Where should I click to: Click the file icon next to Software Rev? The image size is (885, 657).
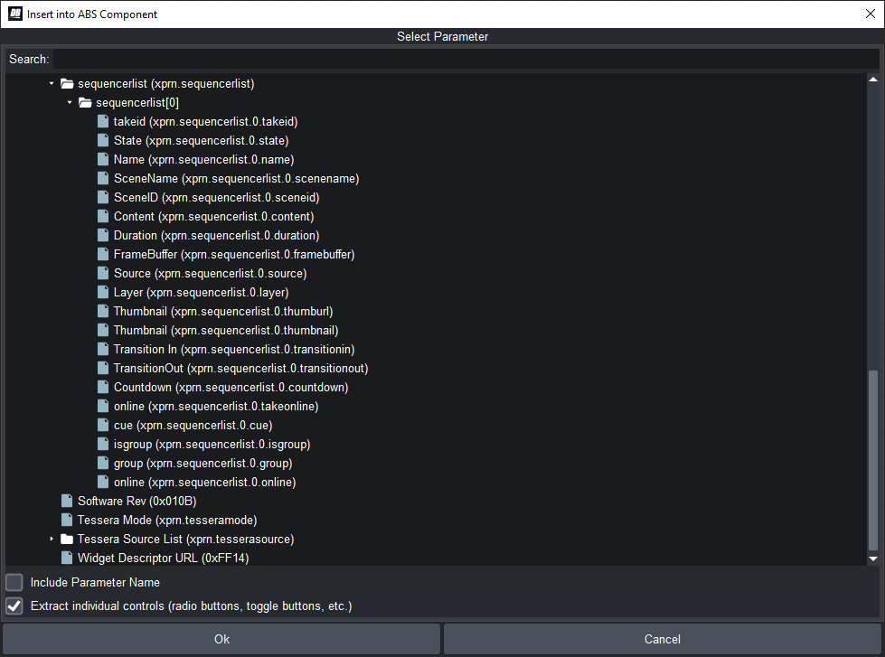[67, 501]
